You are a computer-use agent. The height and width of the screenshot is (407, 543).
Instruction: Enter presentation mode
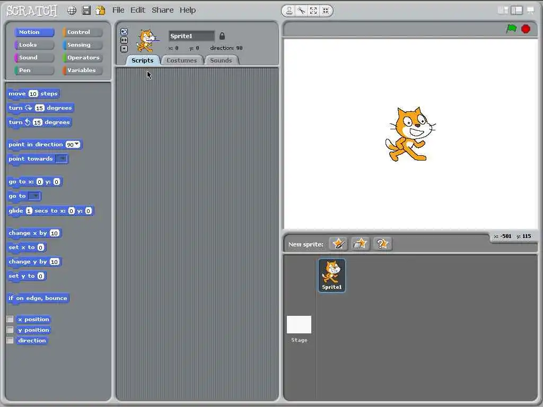click(x=530, y=11)
